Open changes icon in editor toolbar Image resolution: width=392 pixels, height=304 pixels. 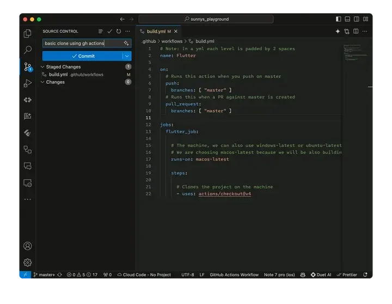[347, 31]
